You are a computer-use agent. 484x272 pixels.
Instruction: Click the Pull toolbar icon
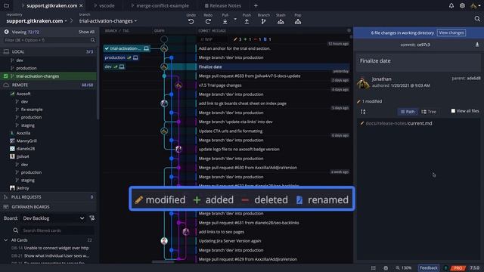tap(225, 22)
